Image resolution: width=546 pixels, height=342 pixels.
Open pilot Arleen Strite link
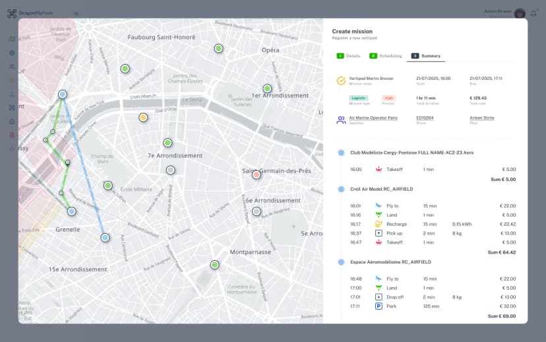(x=481, y=118)
